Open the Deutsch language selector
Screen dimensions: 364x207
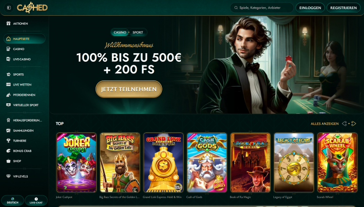click(13, 200)
